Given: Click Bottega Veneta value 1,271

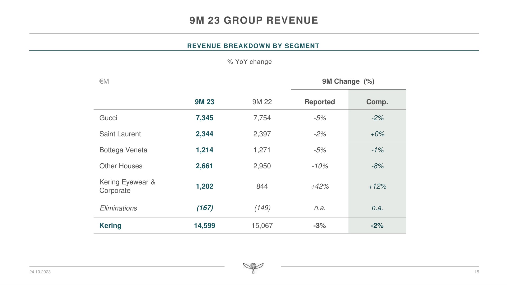Looking at the screenshot, I should click(262, 150).
